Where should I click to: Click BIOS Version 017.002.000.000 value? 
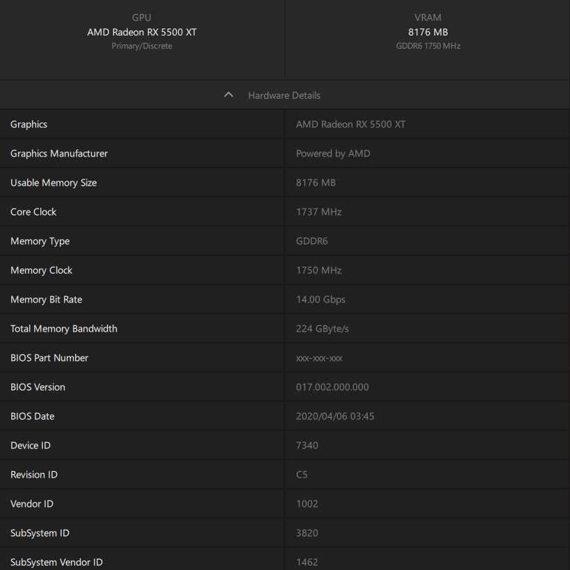[332, 387]
